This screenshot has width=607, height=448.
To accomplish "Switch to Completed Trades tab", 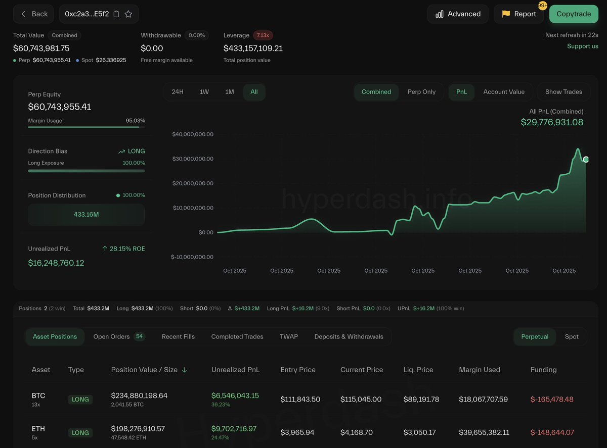I will pos(237,337).
